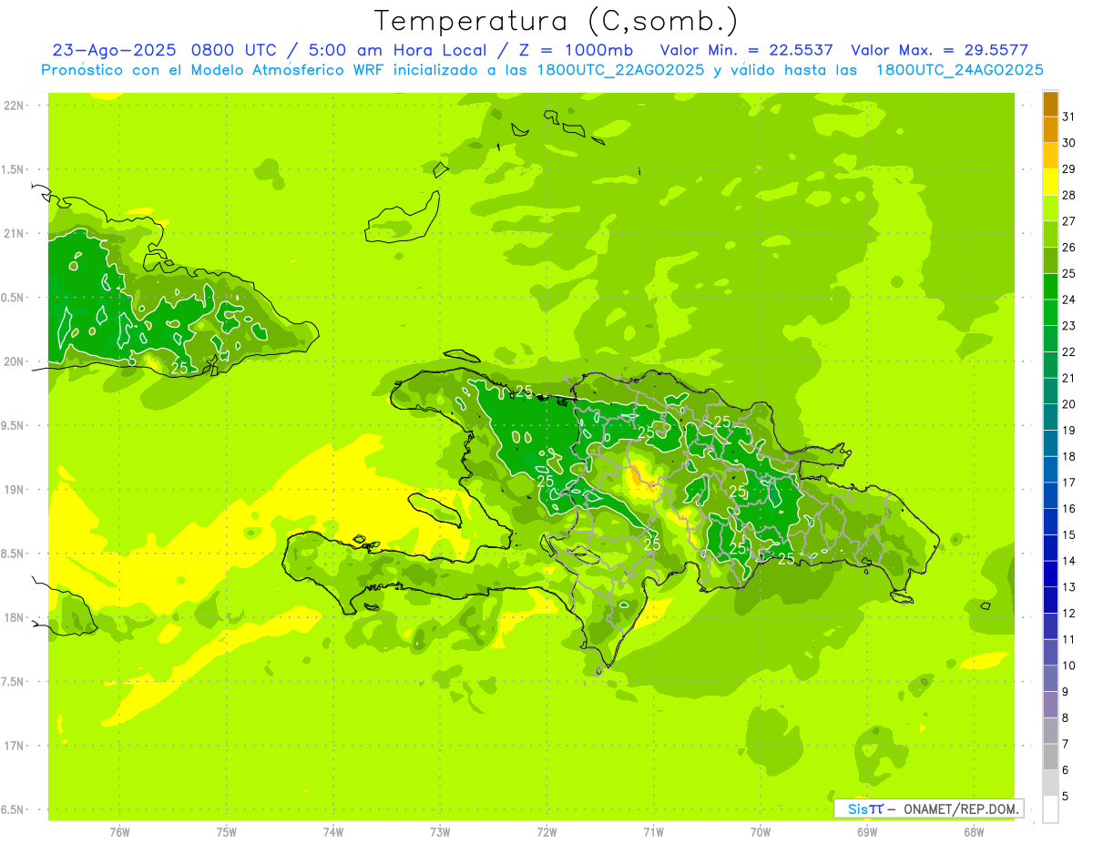Click the latitude label "21N"
Image resolution: width=1093 pixels, height=844 pixels.
15,233
